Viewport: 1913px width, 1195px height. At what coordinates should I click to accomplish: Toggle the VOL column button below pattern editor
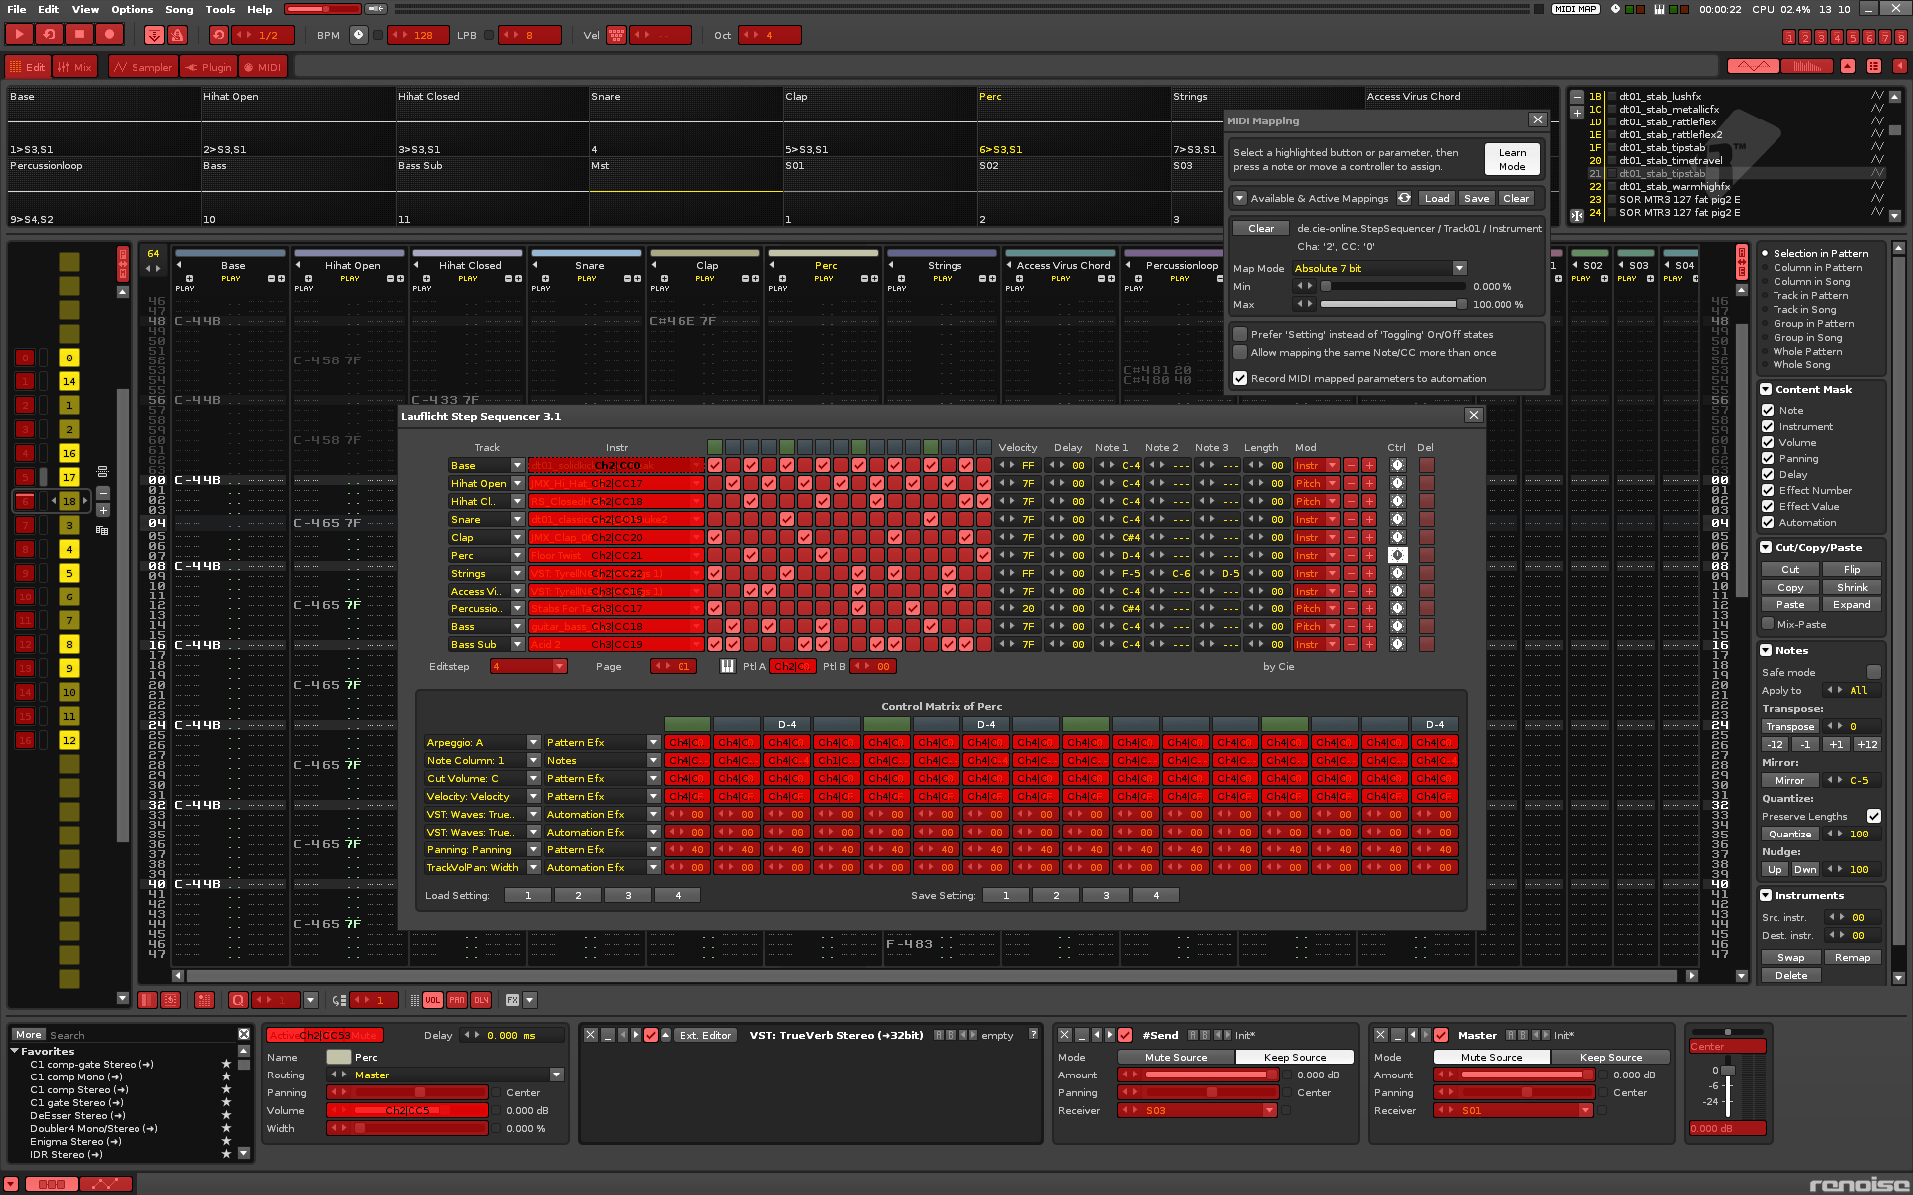pos(432,1000)
